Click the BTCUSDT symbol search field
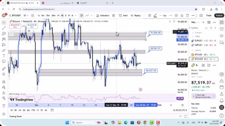225x126 pixels. [15, 16]
